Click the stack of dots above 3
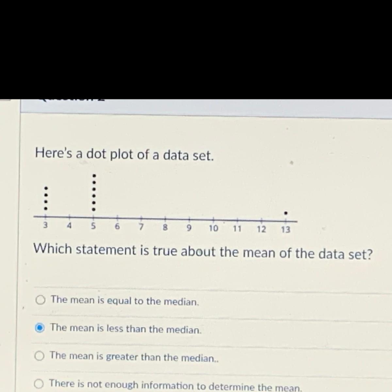Screen dimensions: 392x392 [x=46, y=199]
